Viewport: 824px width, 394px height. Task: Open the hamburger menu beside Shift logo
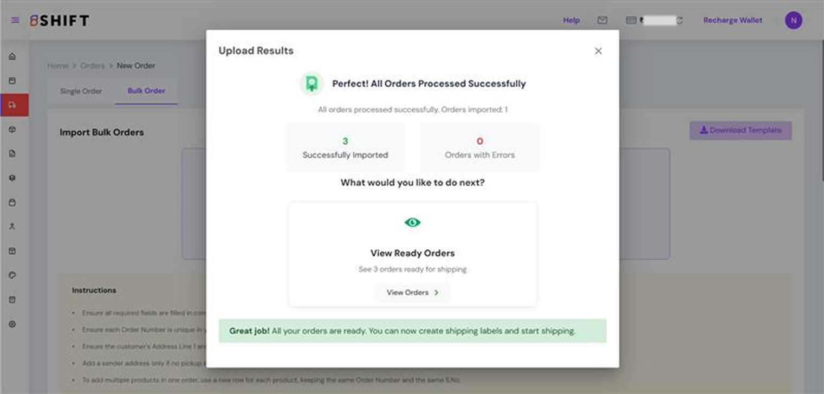click(15, 21)
